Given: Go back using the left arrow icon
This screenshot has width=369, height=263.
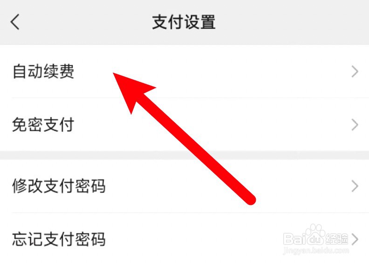Looking at the screenshot, I should click(14, 22).
